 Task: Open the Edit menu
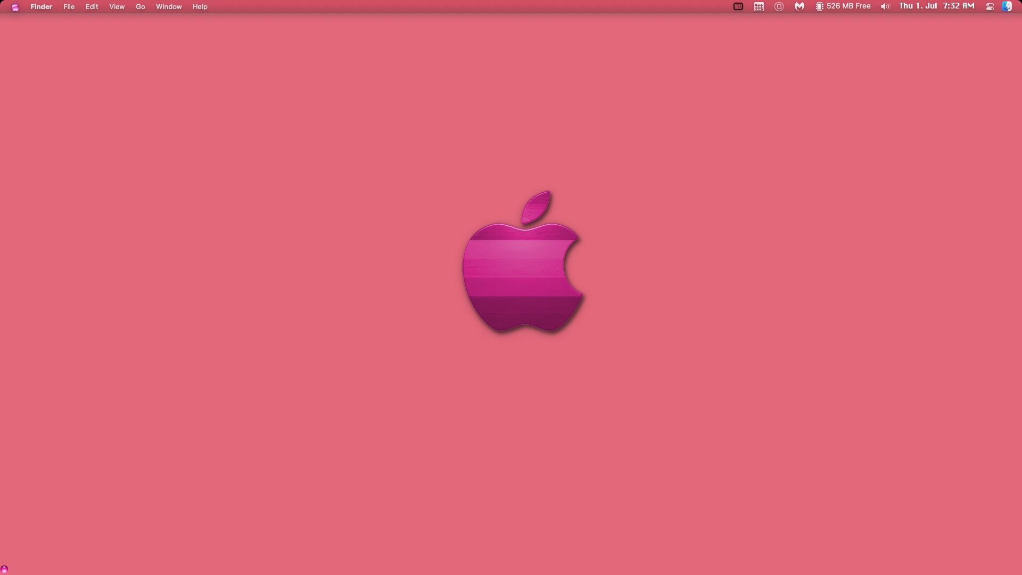92,7
